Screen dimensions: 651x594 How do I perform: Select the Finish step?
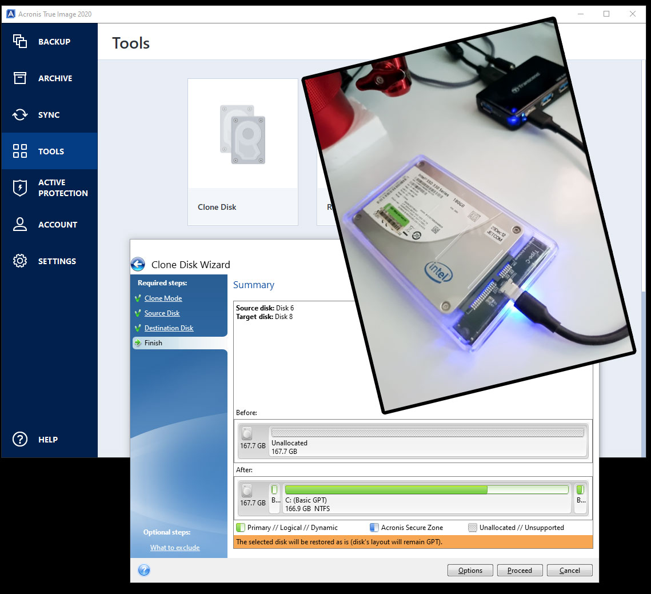pos(153,343)
